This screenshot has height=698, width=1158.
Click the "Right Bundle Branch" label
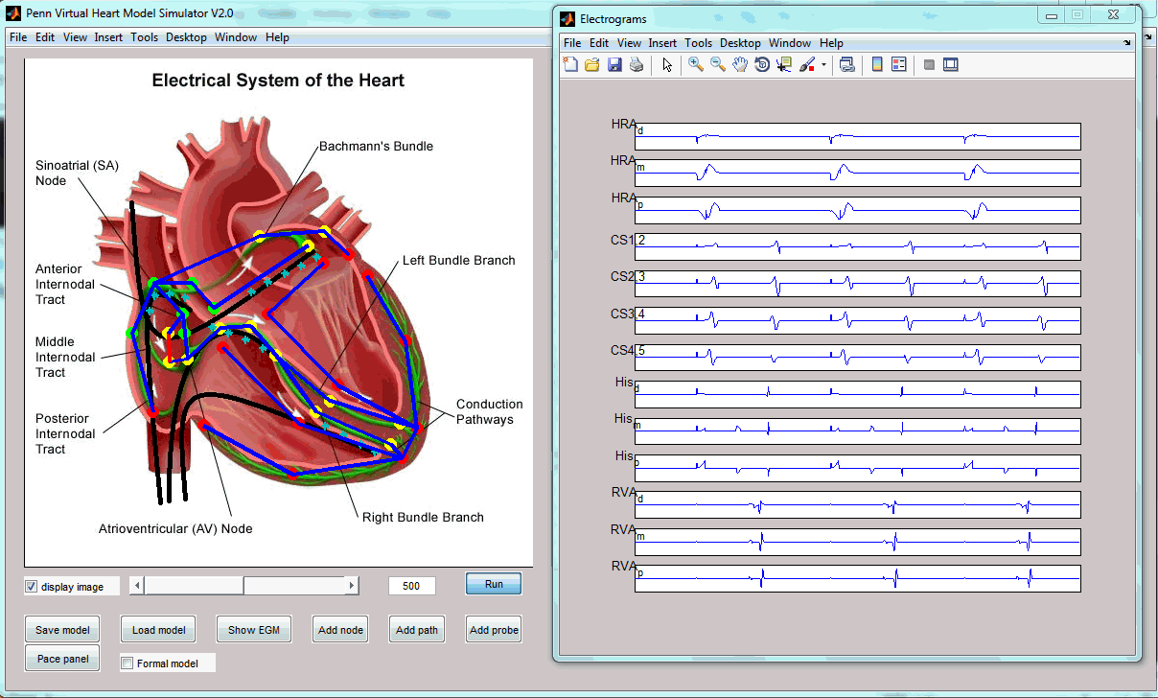pyautogui.click(x=423, y=518)
